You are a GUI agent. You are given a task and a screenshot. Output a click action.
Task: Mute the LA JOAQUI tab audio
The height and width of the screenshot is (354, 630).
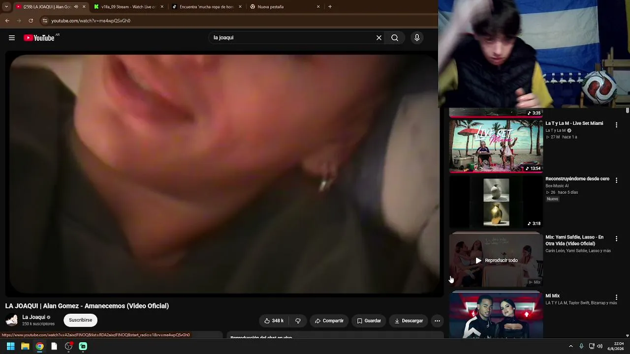pyautogui.click(x=76, y=7)
